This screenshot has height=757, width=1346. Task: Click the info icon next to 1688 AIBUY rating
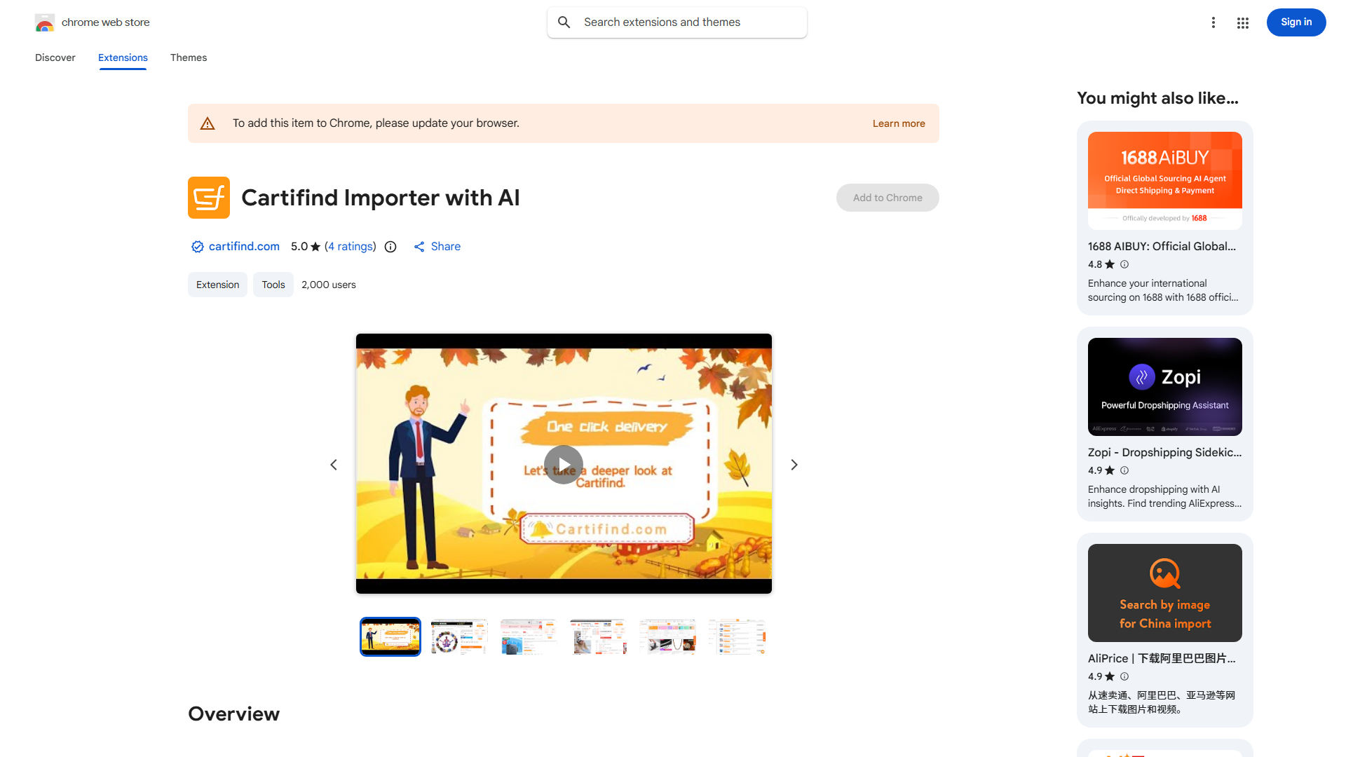pos(1124,264)
